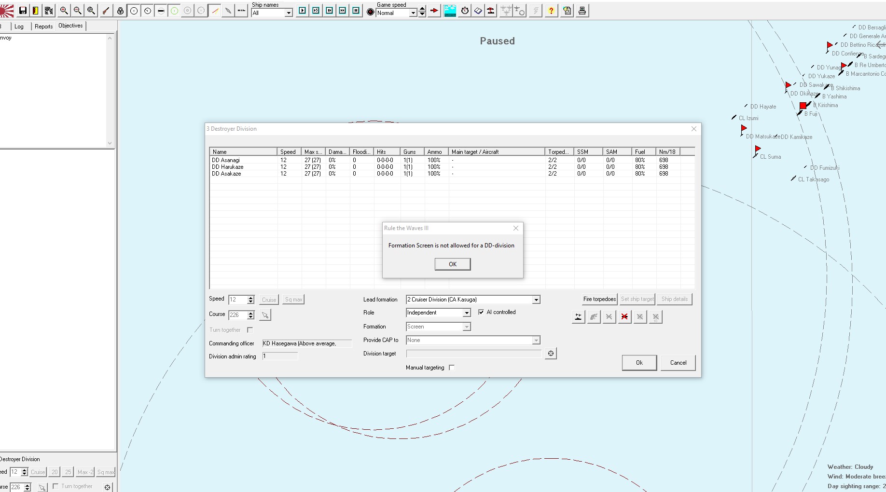
Task: Click the first play-step speed icon
Action: point(302,11)
